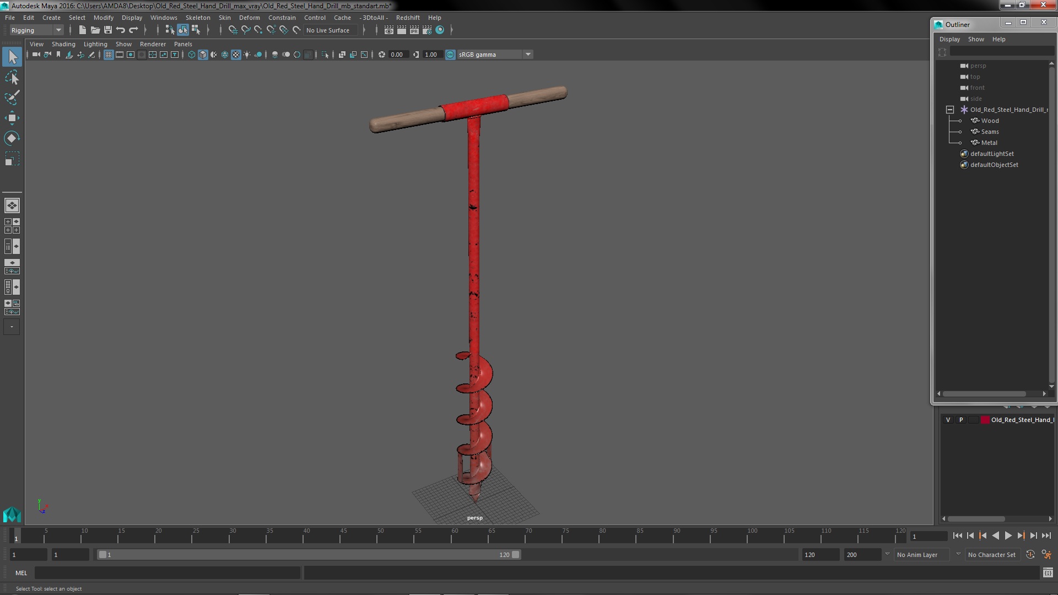Screen dimensions: 1058x595
Task: Select the Wood node in Outliner
Action: (x=990, y=121)
